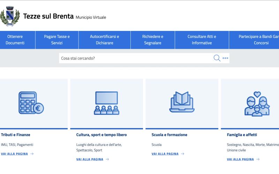Click the Scuola description text
The width and height of the screenshot is (279, 174).
tap(157, 145)
